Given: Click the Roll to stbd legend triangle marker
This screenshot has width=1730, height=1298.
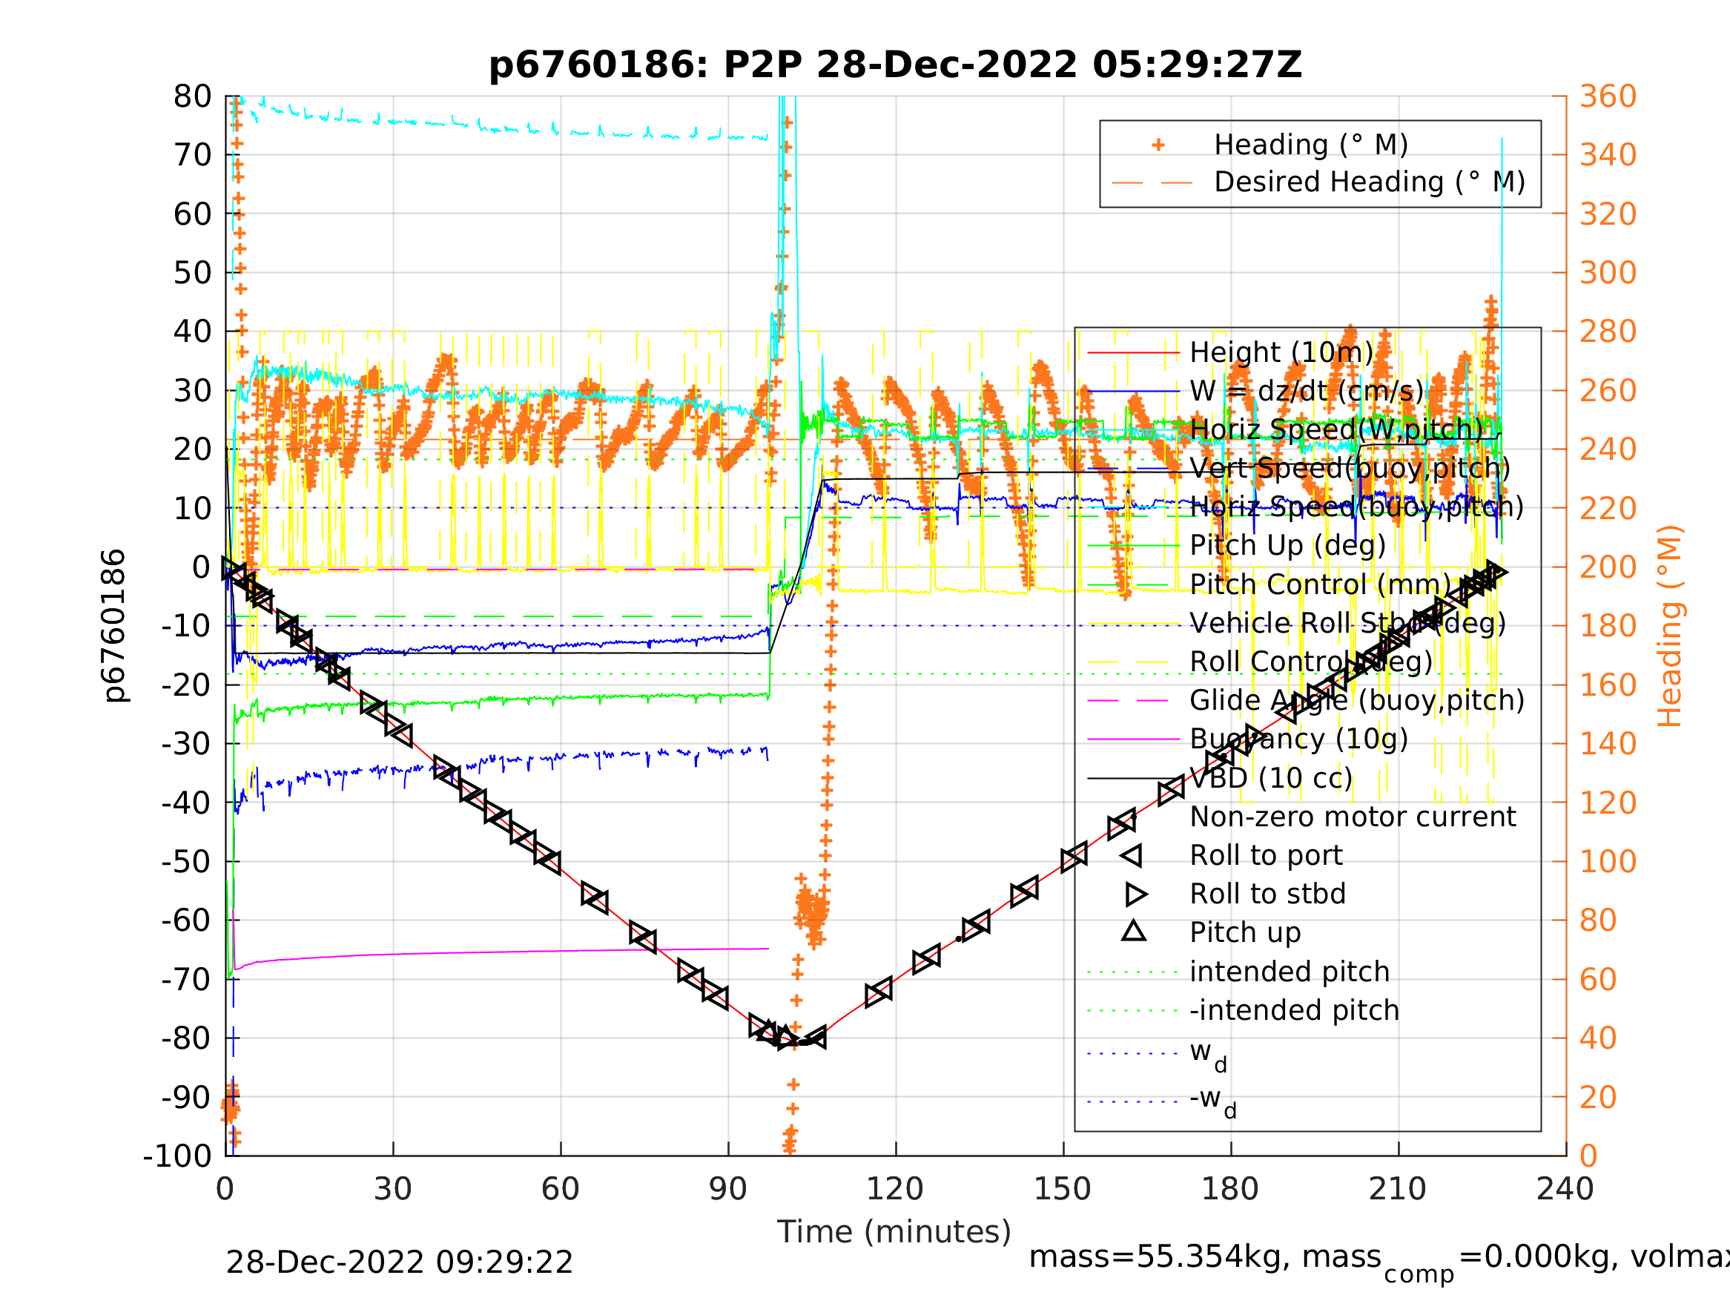Looking at the screenshot, I should pyautogui.click(x=1135, y=895).
